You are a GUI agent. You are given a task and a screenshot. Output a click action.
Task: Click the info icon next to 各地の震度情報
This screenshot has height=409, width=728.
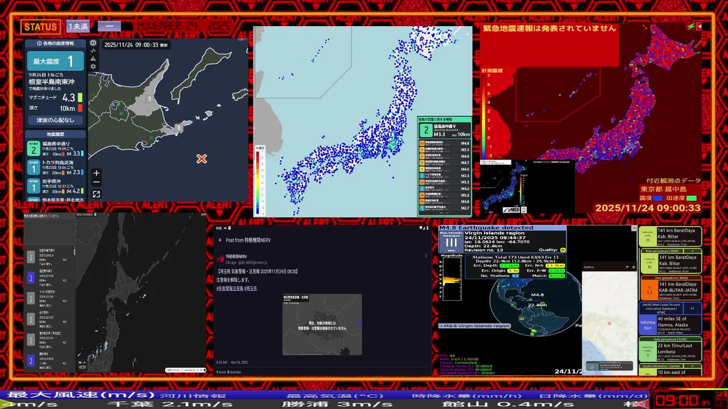(x=39, y=43)
